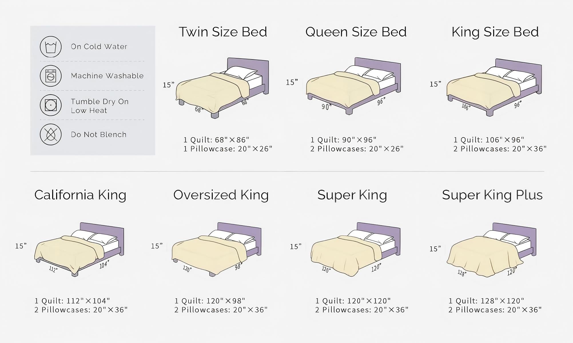The width and height of the screenshot is (573, 343).
Task: Click the California King heading
Action: 80,195
